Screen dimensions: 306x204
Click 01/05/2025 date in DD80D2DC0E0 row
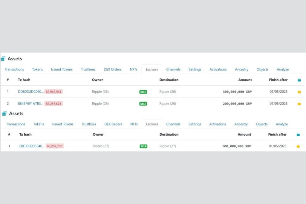pos(279,92)
